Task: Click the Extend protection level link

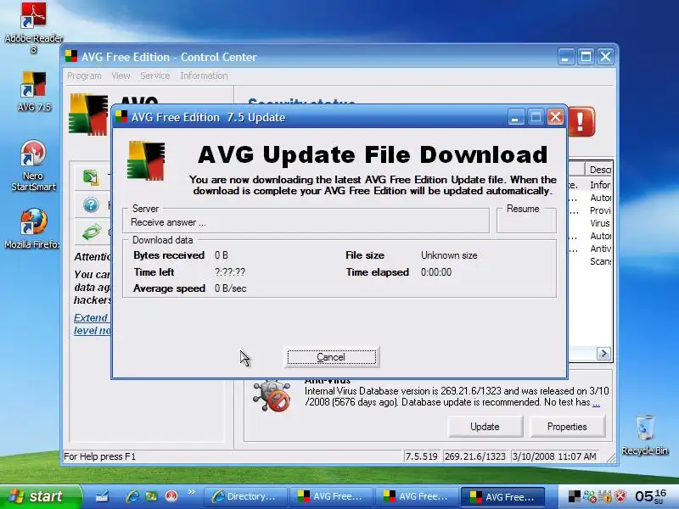Action: click(x=92, y=324)
